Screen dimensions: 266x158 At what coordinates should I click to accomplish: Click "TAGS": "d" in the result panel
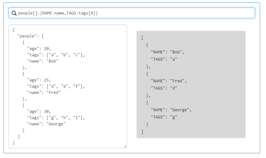click(x=164, y=88)
